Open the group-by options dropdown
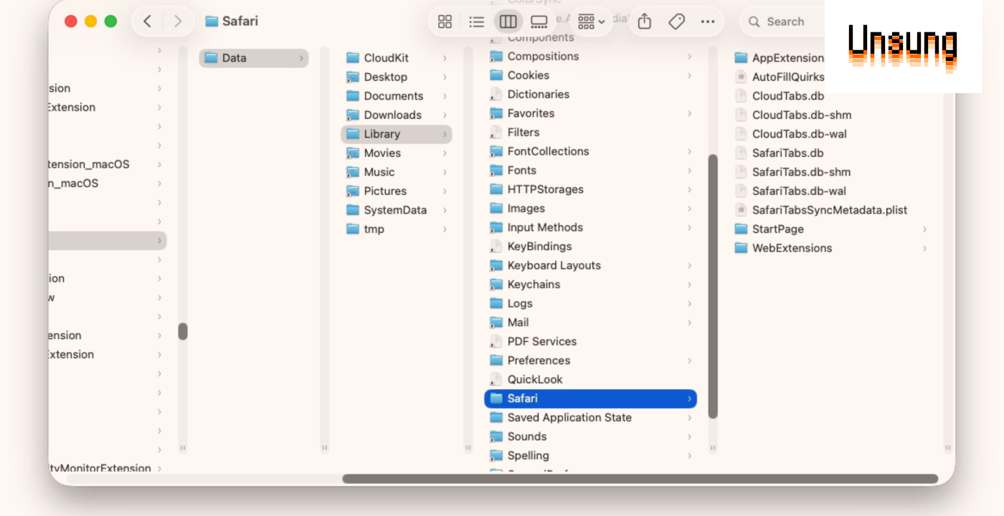 591,21
